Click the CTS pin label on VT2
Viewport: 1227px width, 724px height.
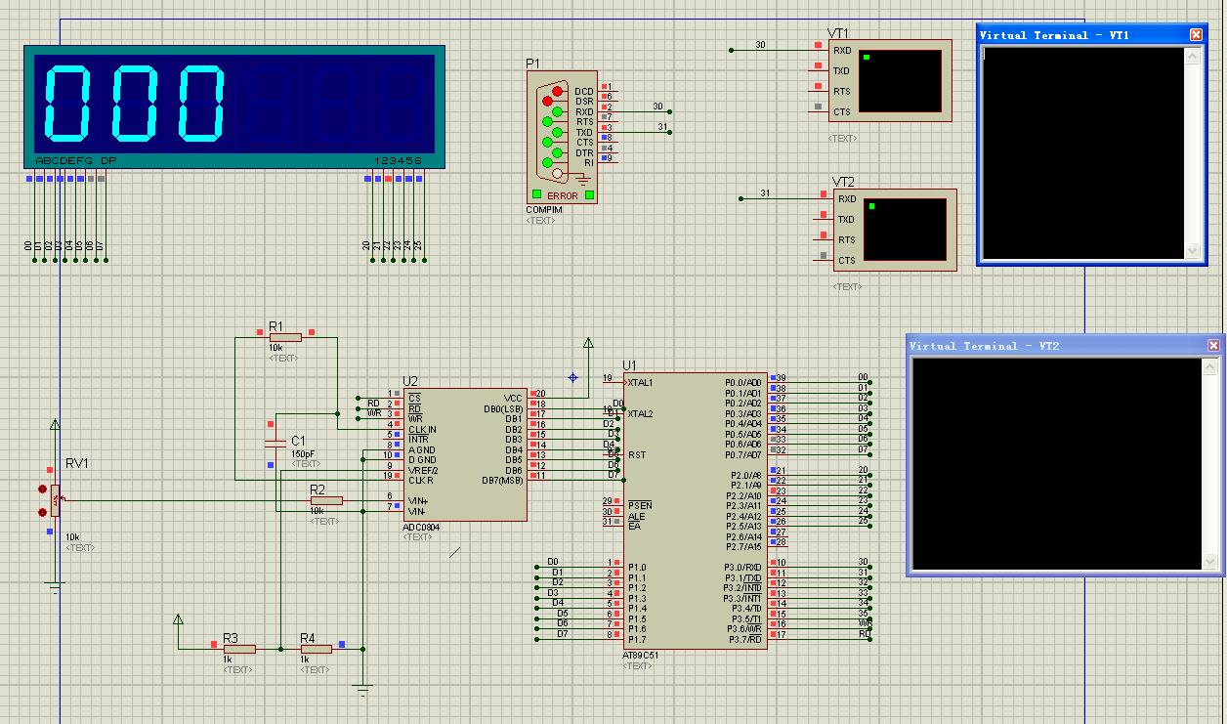(x=846, y=260)
